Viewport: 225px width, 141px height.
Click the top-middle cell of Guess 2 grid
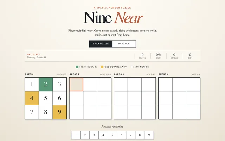[x=90, y=85]
